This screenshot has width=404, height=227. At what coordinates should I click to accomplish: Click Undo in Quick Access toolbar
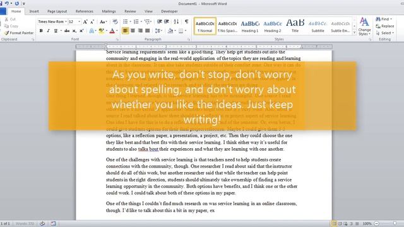pyautogui.click(x=6, y=3)
